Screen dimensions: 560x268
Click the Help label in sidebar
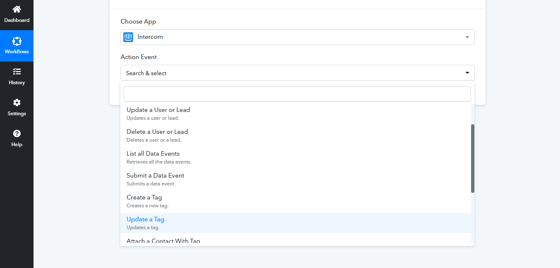[17, 145]
